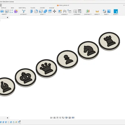Switch to the UTILITIES tab
This screenshot has height=125, width=125.
tap(42, 8)
